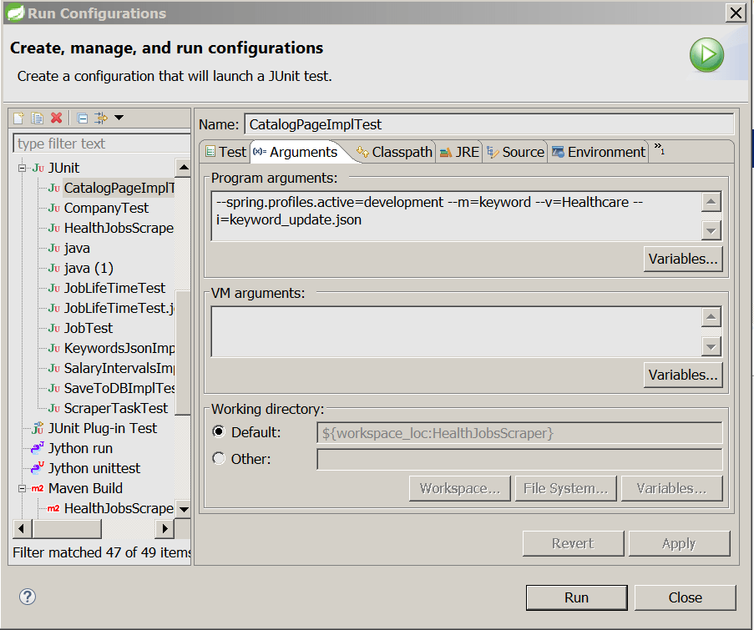Click down arrow of Program arguments scrollbar
This screenshot has height=630, width=754.
[x=711, y=230]
